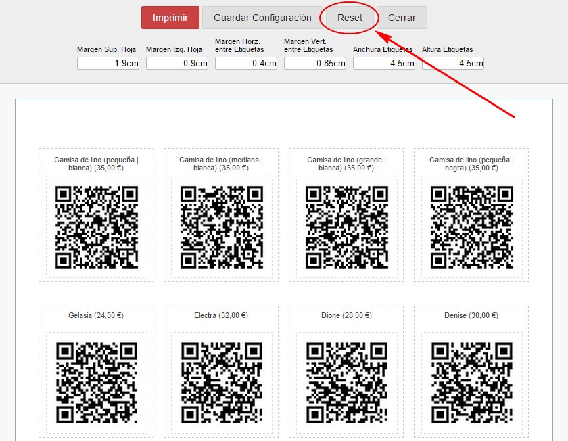Click the Cerrar button
568x441 pixels.
[402, 18]
